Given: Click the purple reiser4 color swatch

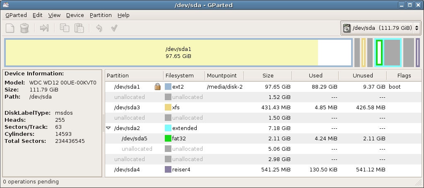Looking at the screenshot, I should 168,170.
